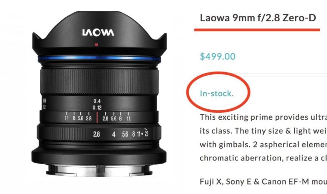Click the $499.00 price
Screen dimensions: 327x194
point(218,56)
